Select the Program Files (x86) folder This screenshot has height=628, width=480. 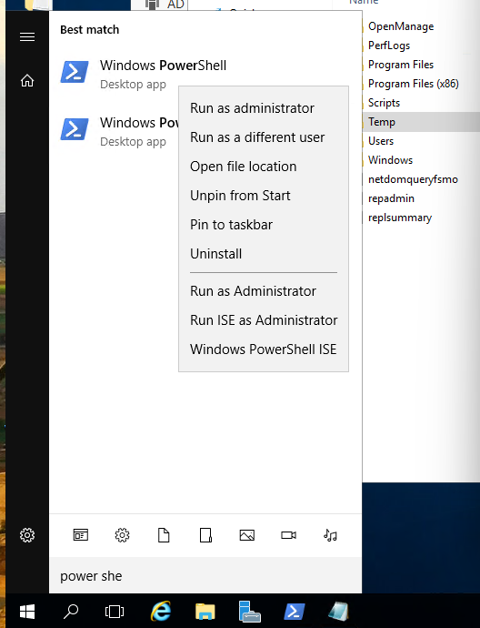pos(414,84)
